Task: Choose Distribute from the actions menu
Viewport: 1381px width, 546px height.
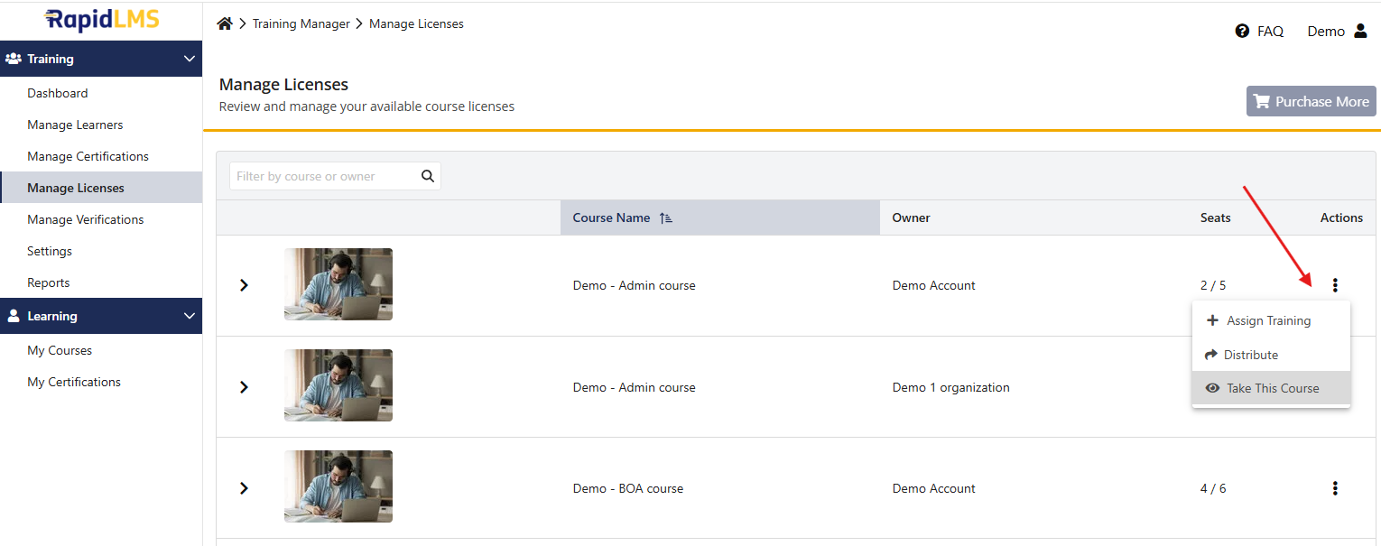Action: (x=1271, y=355)
